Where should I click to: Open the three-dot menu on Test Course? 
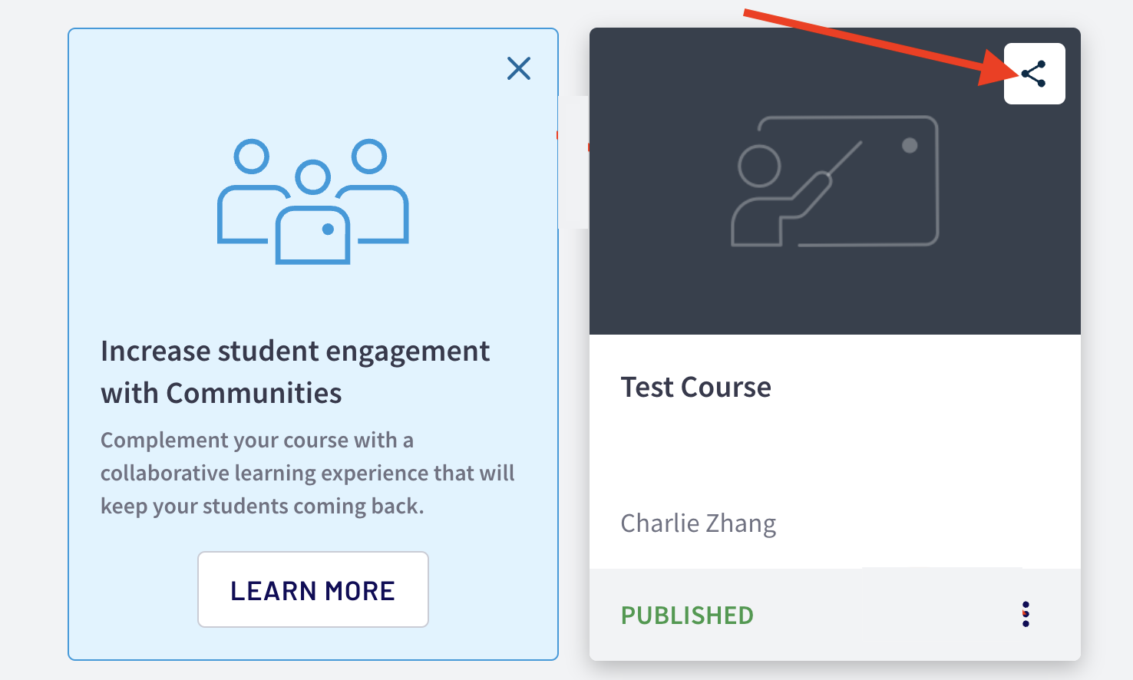click(x=1026, y=614)
